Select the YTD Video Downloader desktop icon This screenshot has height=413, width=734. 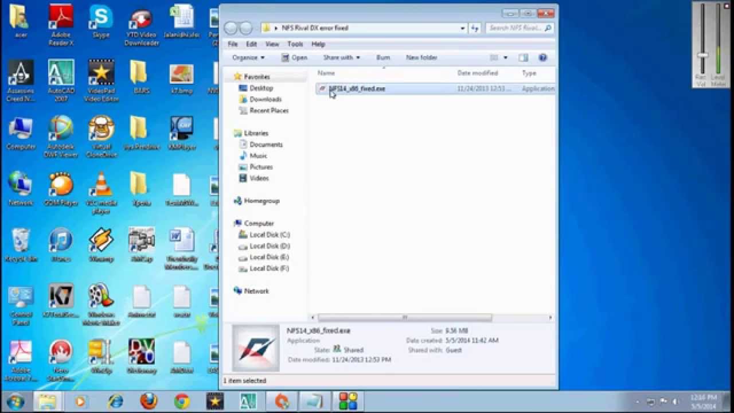141,26
